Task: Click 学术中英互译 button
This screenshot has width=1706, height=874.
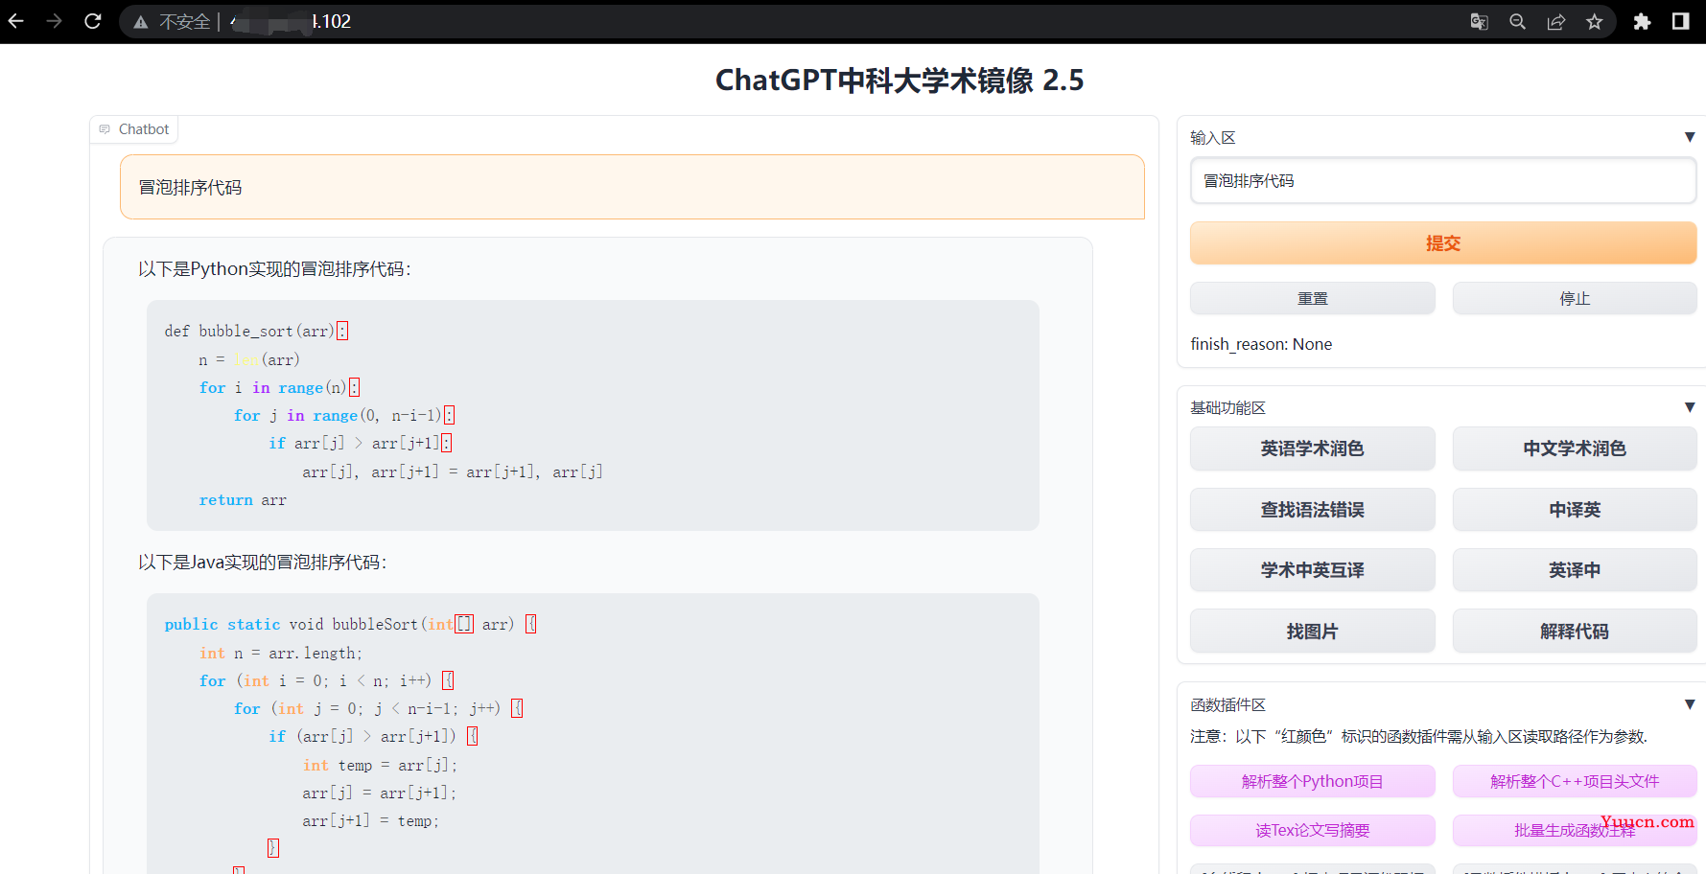Action: click(x=1313, y=570)
